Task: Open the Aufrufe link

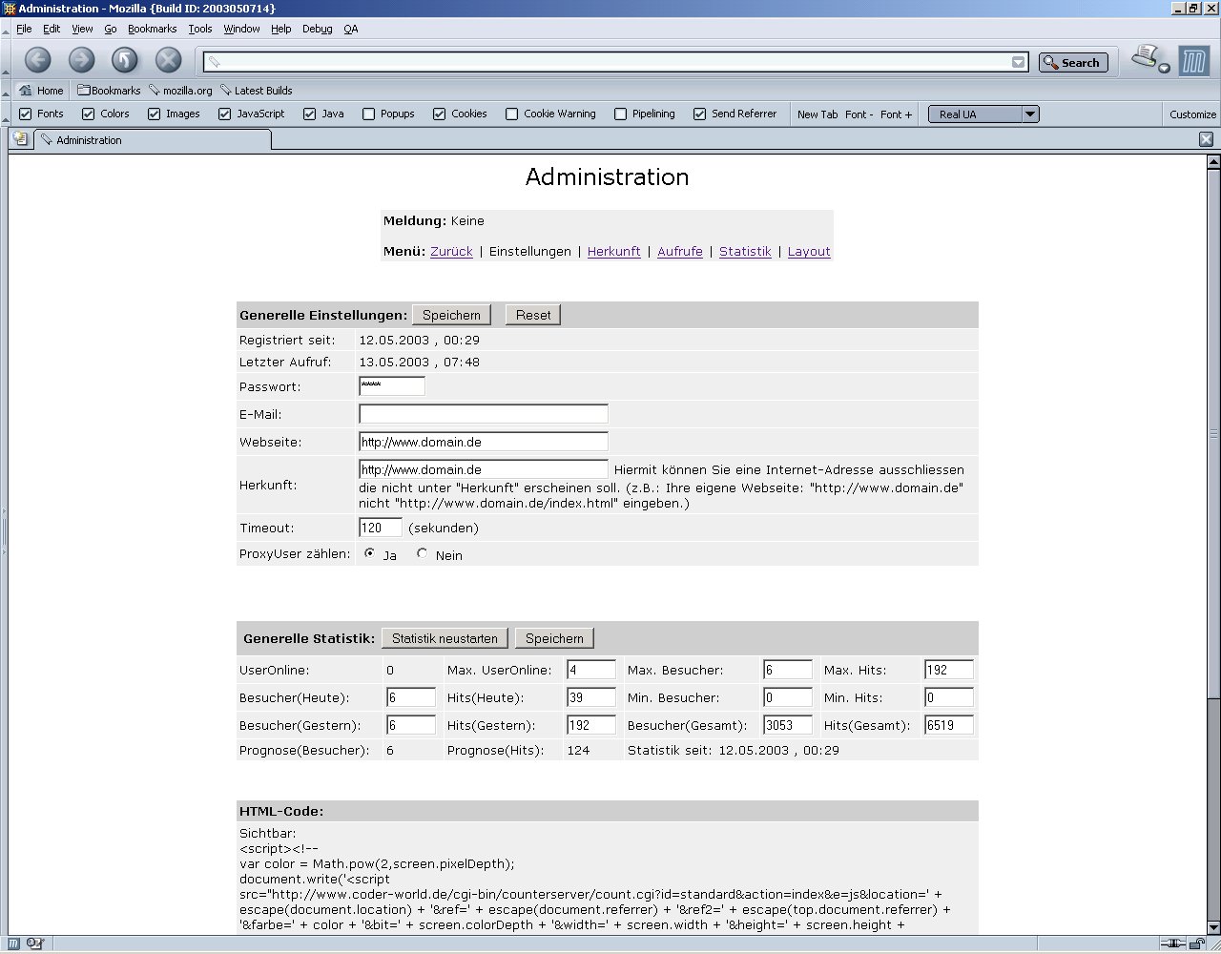Action: pyautogui.click(x=680, y=252)
